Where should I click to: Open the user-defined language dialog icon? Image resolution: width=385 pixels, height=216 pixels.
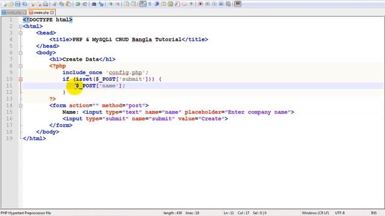point(163,4)
